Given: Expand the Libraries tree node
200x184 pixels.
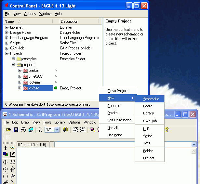Looking at the screenshot, I should 7,27.
